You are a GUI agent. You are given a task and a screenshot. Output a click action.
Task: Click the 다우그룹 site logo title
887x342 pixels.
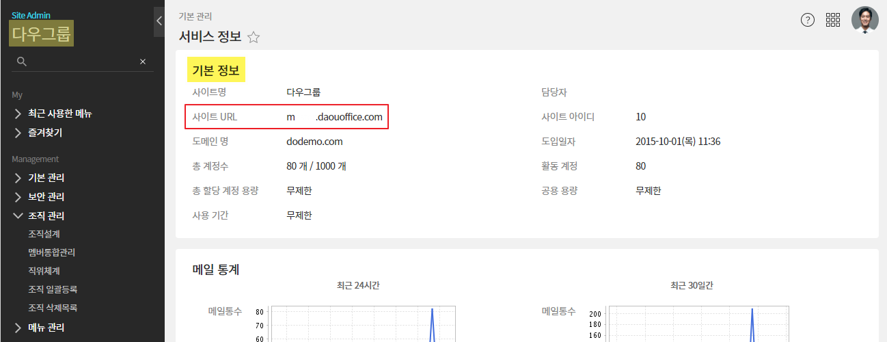pos(42,34)
